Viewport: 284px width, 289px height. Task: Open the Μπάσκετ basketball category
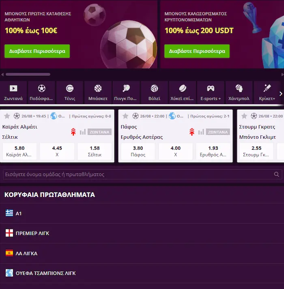tap(98, 92)
